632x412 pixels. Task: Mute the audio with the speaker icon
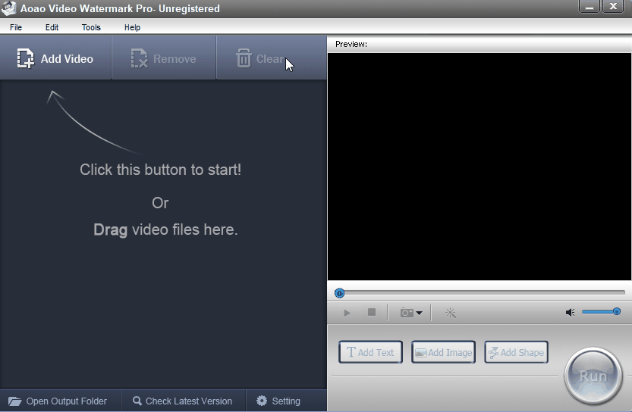[571, 312]
